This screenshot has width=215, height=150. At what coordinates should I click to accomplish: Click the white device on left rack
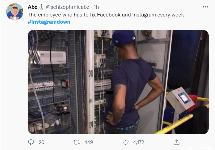53,58
